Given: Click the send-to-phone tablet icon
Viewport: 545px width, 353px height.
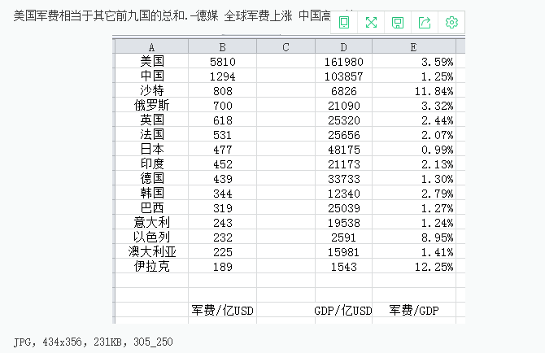Looking at the screenshot, I should [x=344, y=23].
